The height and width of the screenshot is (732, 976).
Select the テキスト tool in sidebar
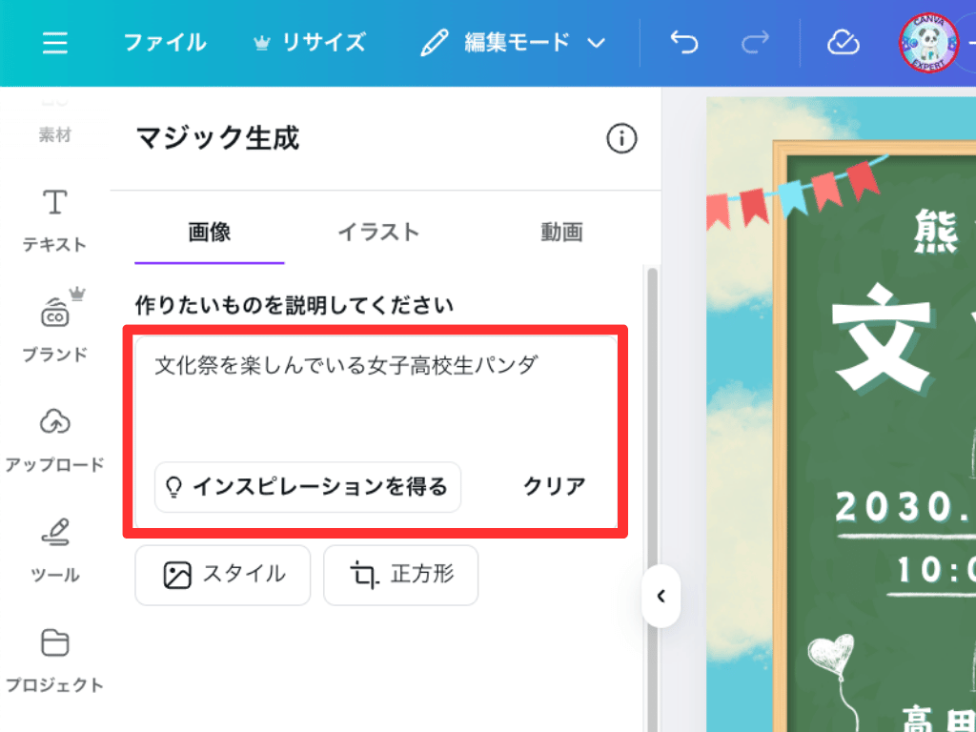[x=54, y=220]
